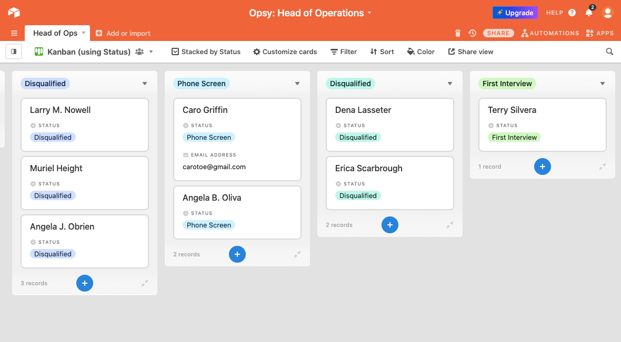The height and width of the screenshot is (342, 621).
Task: Open the hamburger tables list menu
Action: [14, 33]
